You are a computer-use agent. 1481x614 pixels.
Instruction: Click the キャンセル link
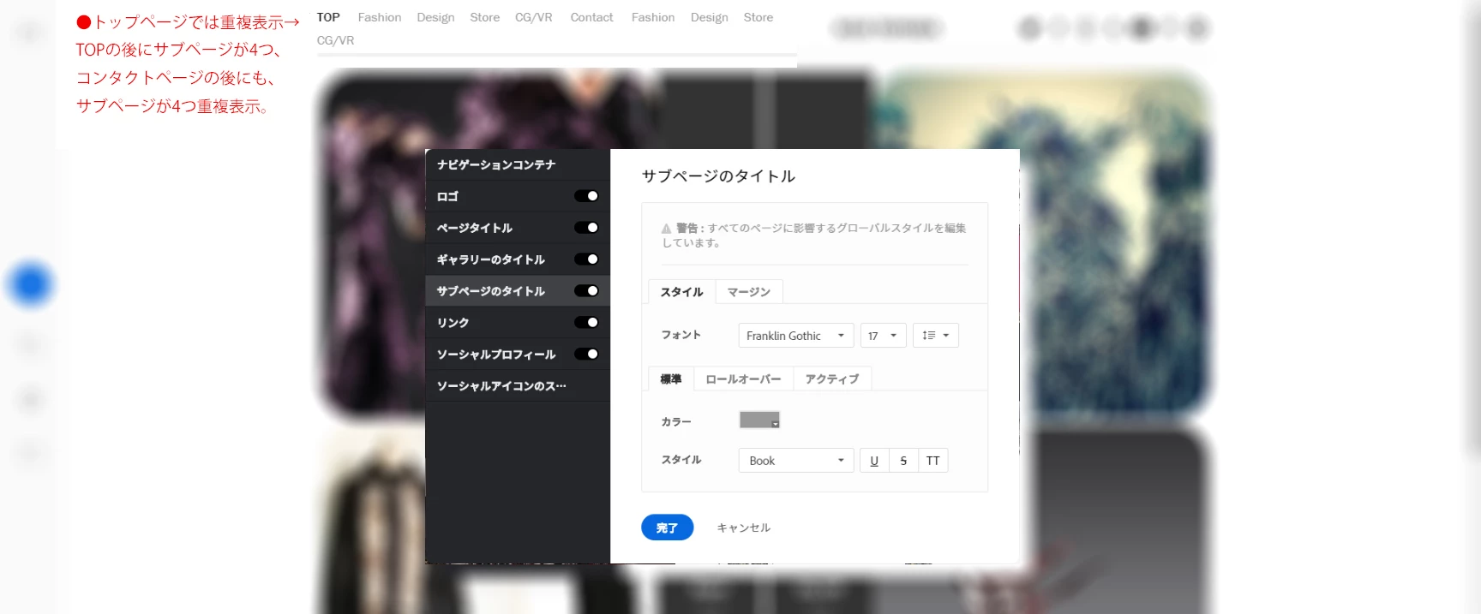pyautogui.click(x=743, y=528)
